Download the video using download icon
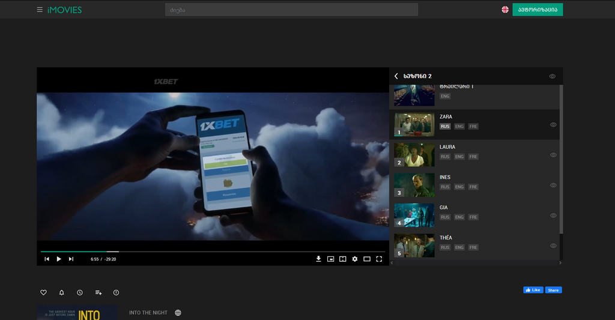 (318, 259)
